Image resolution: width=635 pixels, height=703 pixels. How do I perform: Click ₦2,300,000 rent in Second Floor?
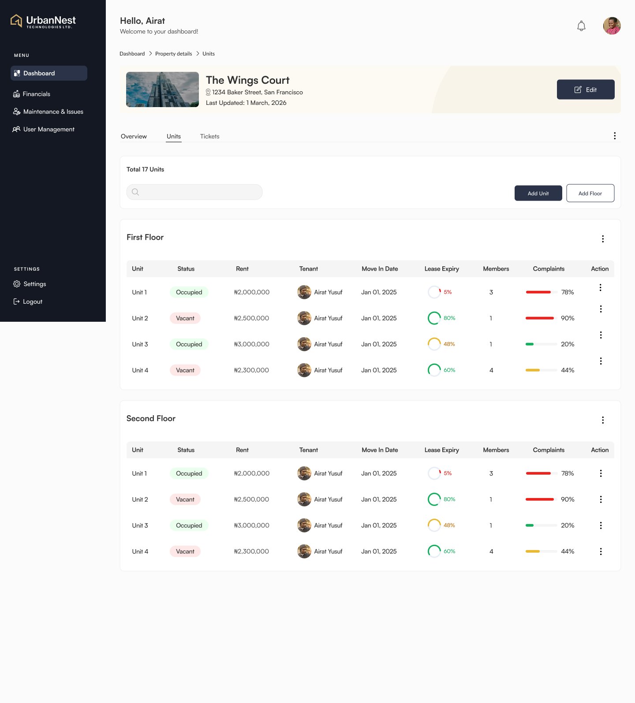pos(251,551)
